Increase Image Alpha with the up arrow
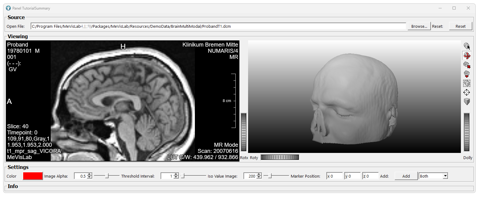481x197 pixels. pyautogui.click(x=90, y=174)
